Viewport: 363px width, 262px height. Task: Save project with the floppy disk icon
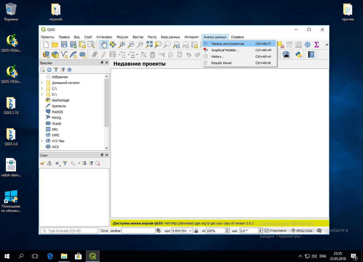point(64,45)
